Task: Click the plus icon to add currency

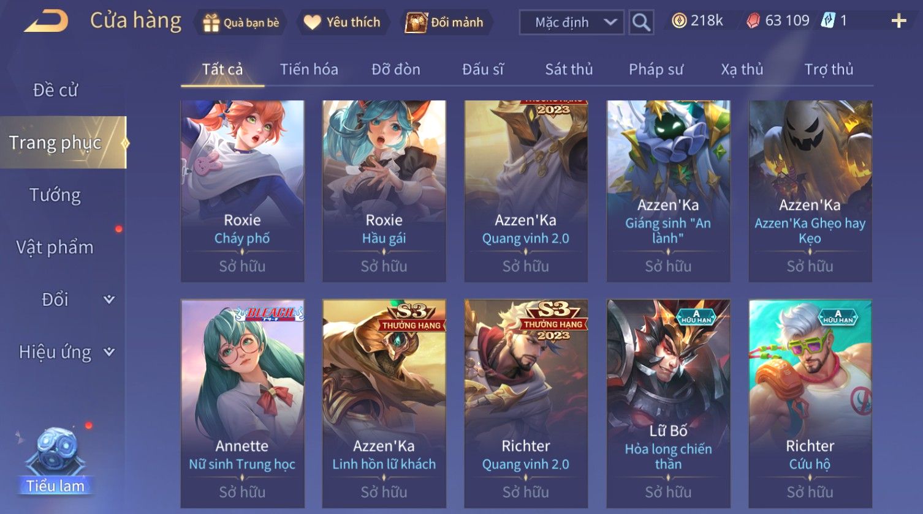Action: tap(898, 21)
